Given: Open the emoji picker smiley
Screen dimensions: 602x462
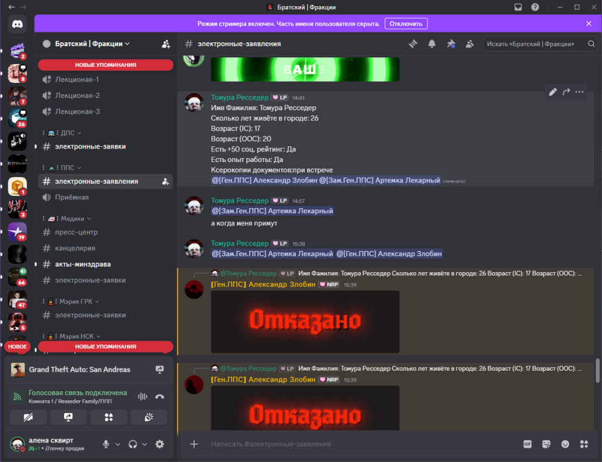Looking at the screenshot, I should (565, 444).
